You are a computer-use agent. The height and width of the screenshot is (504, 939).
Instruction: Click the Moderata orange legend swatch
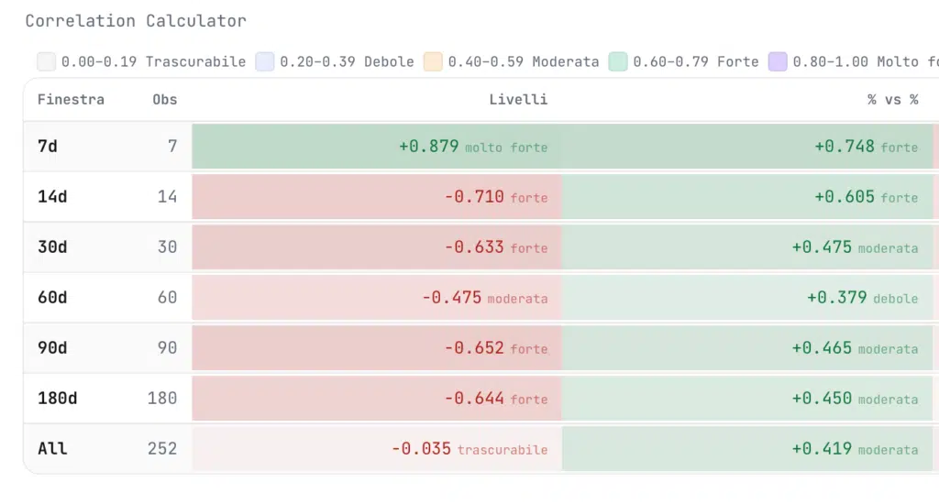tap(433, 62)
